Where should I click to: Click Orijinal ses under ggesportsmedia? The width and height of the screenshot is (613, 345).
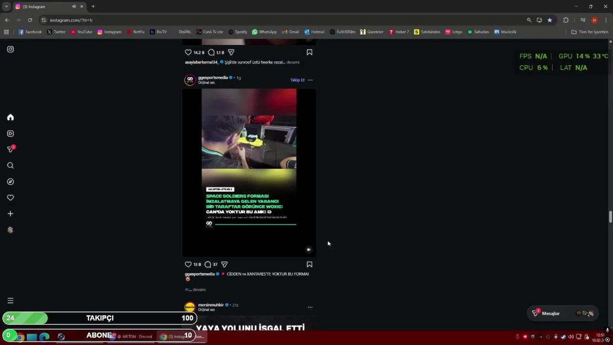coord(206,82)
